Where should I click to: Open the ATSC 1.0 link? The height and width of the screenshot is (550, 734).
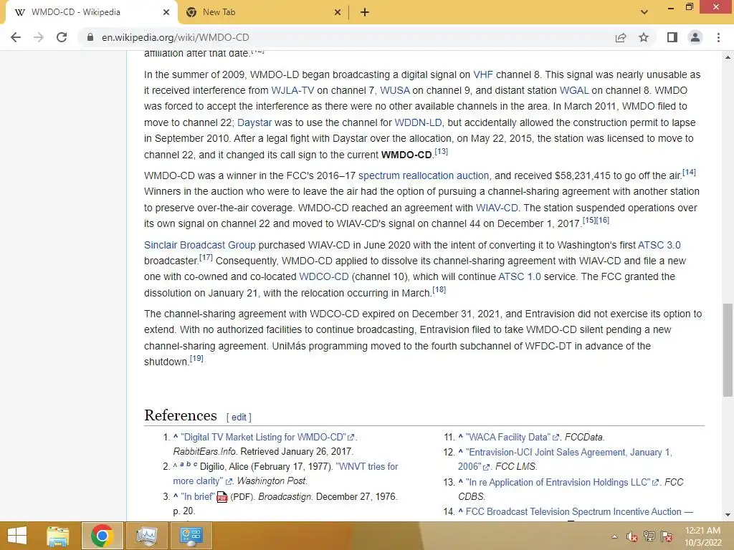coord(520,277)
